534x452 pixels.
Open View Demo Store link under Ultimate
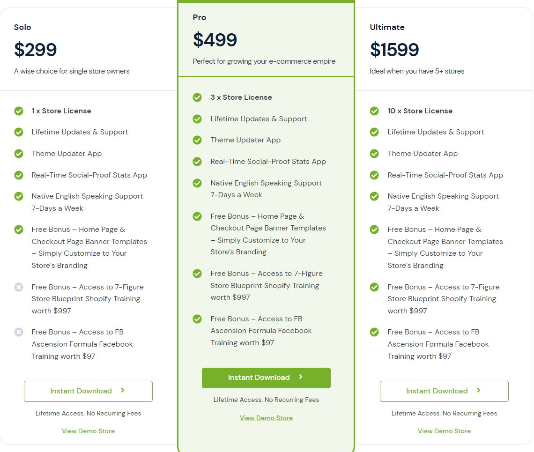click(x=444, y=431)
